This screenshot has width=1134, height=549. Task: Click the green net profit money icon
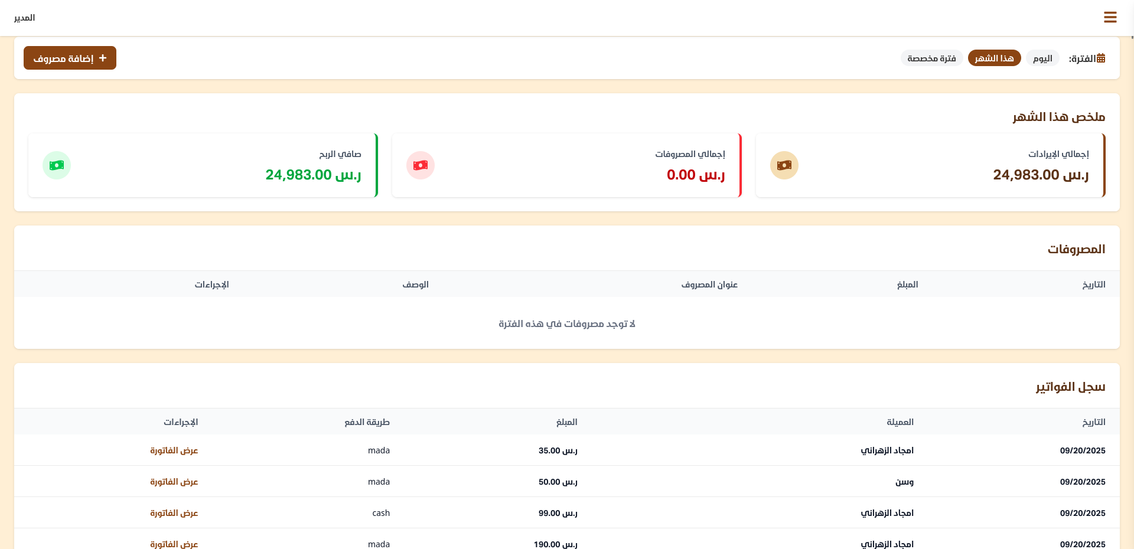57,165
